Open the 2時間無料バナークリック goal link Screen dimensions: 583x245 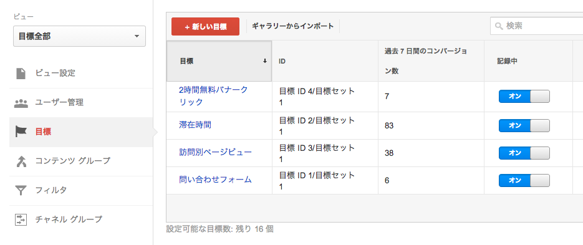[213, 96]
